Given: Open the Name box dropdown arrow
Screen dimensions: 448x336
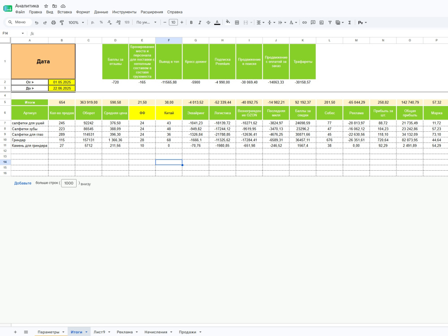Looking at the screenshot, I should coord(23,34).
